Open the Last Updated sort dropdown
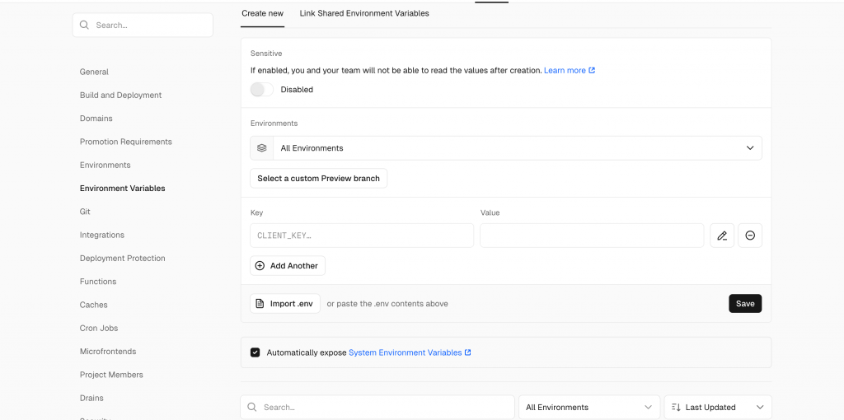The image size is (844, 420). [x=718, y=408]
